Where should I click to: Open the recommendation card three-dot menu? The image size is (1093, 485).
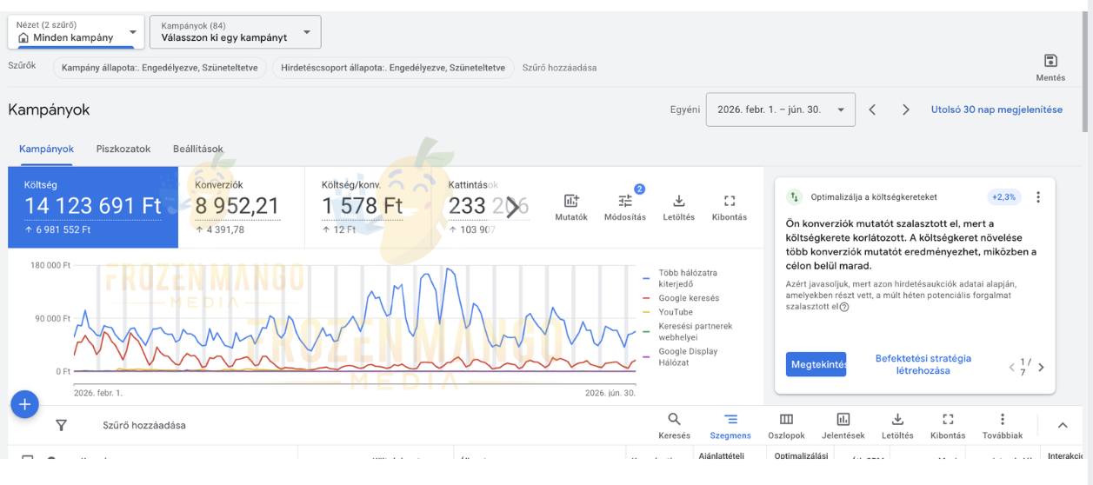pos(1037,197)
